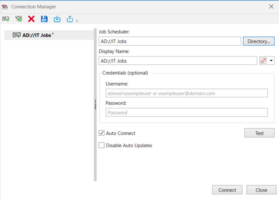Open toolbar overflow options arrow

[77, 20]
